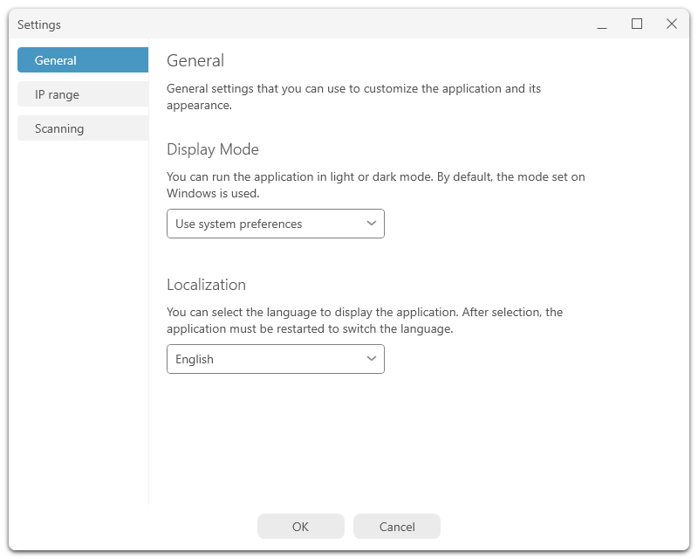698x559 pixels.
Task: Open the Use system preferences dropdown
Action: [x=276, y=224]
